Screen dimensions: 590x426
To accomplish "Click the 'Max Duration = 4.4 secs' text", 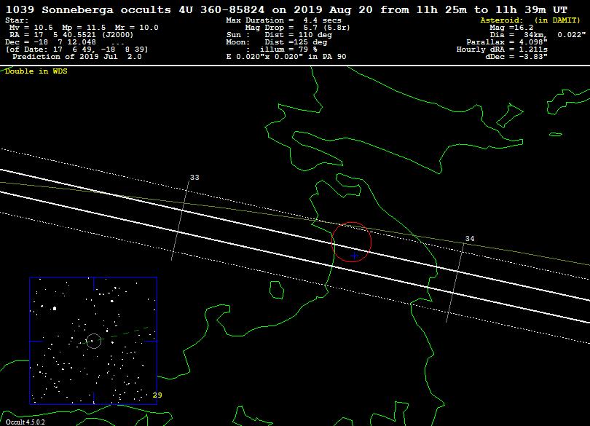I will coord(284,20).
